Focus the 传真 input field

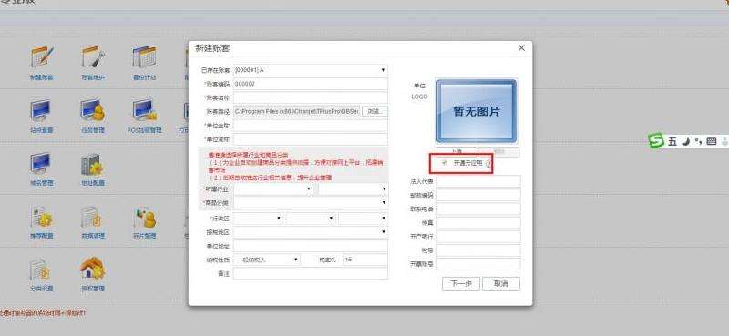pyautogui.click(x=479, y=223)
